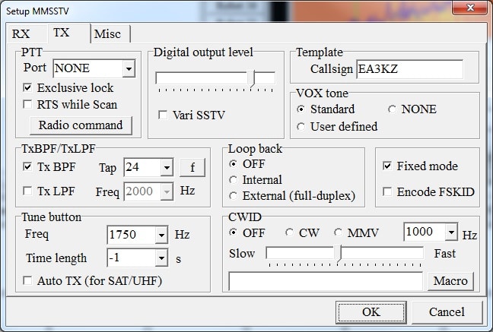
Task: Set CWID to OFF
Action: [233, 232]
